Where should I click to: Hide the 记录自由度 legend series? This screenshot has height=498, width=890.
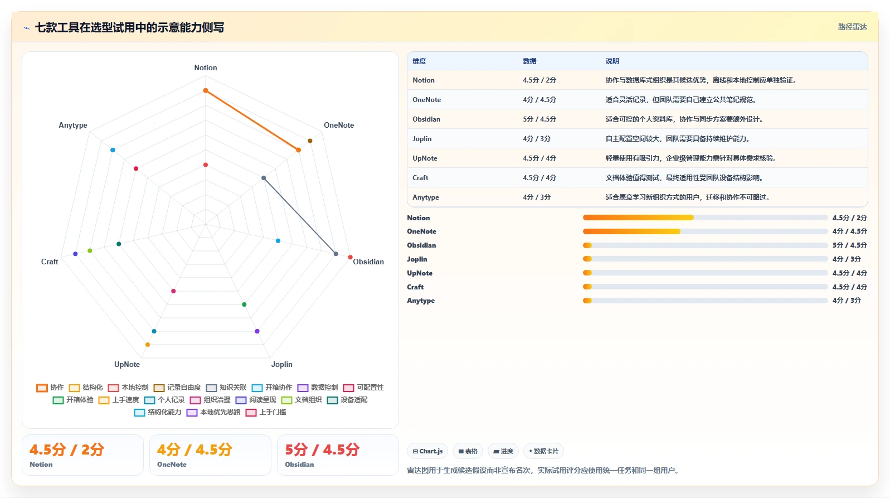(177, 388)
